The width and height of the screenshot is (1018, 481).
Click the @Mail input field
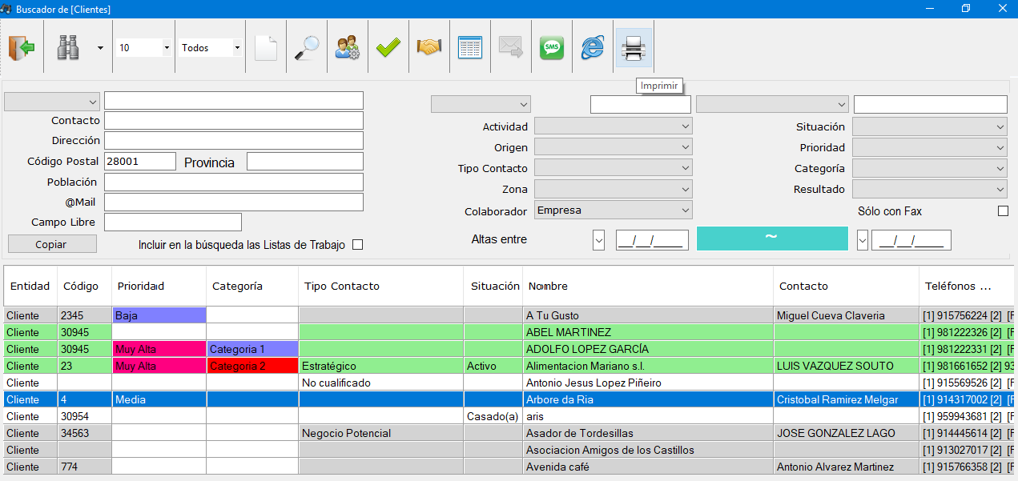[x=234, y=202]
